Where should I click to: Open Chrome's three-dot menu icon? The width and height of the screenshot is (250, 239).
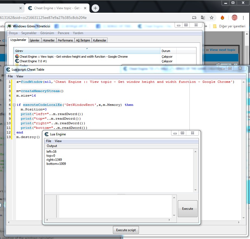pyautogui.click(x=243, y=17)
